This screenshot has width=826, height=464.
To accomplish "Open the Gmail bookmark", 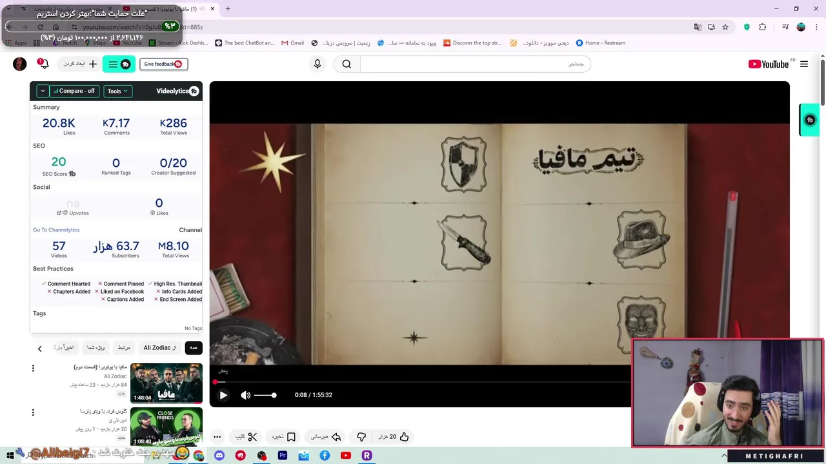I will tap(292, 43).
